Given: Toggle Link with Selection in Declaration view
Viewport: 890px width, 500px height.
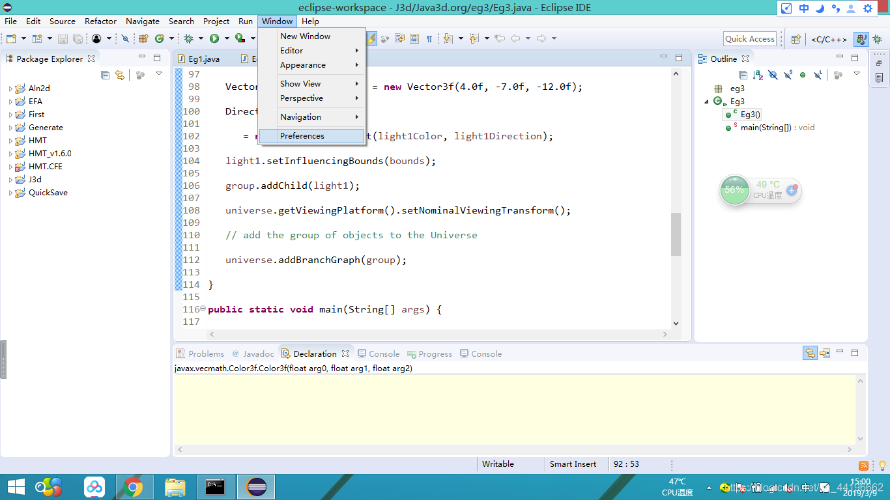Looking at the screenshot, I should tap(810, 353).
